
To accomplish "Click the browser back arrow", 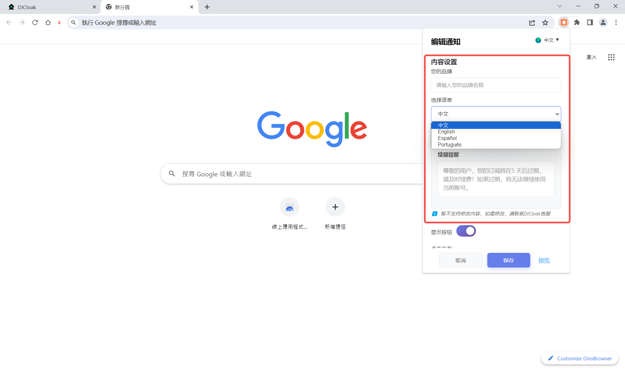I will [x=9, y=22].
